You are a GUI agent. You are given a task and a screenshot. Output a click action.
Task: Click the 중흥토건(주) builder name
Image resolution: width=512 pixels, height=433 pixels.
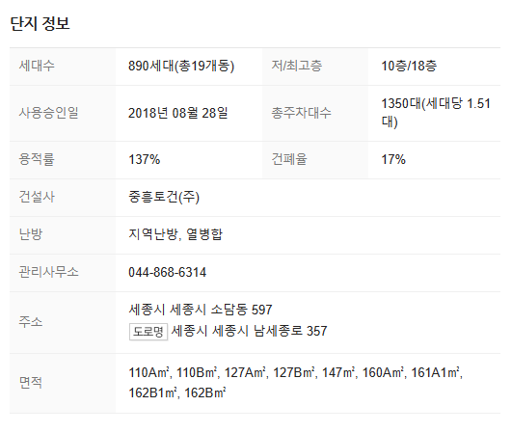(x=164, y=197)
